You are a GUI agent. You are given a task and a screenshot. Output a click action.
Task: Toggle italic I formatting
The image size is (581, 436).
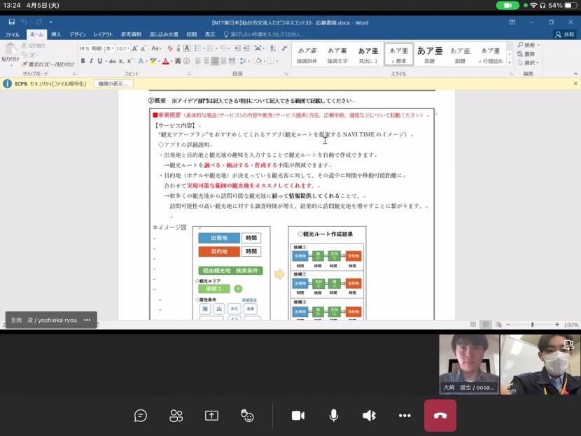coord(91,61)
